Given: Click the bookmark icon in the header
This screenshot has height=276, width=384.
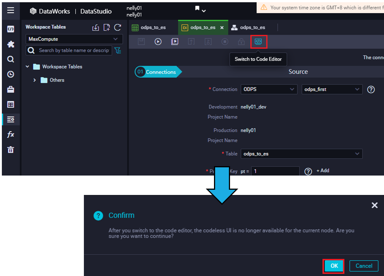Looking at the screenshot, I should (197, 8).
